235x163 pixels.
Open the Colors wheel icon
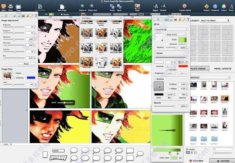tap(224, 7)
